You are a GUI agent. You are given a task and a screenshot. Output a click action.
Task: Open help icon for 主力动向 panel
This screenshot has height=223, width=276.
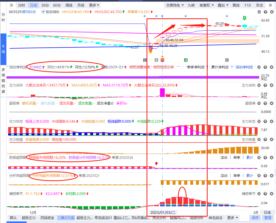pos(265,85)
